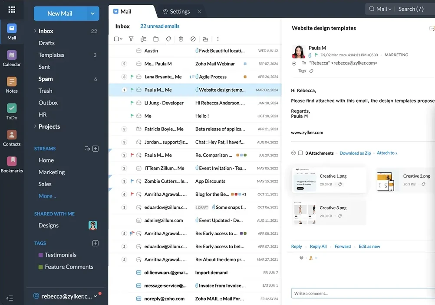Open the Calendar app in sidebar

click(x=12, y=58)
